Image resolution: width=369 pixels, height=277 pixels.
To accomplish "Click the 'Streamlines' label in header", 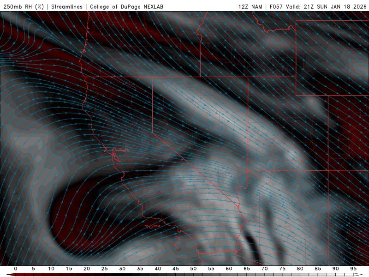I will pos(67,6).
